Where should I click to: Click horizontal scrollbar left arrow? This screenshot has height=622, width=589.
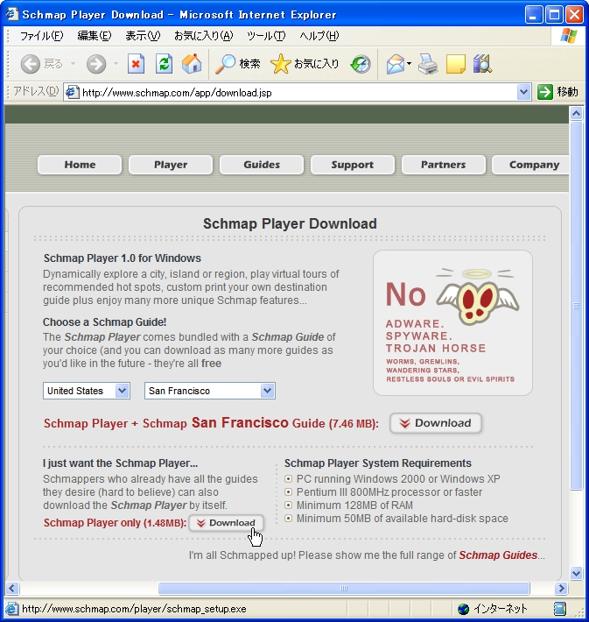click(x=12, y=588)
